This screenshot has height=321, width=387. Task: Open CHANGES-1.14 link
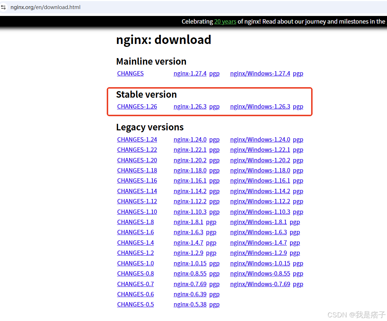click(137, 191)
